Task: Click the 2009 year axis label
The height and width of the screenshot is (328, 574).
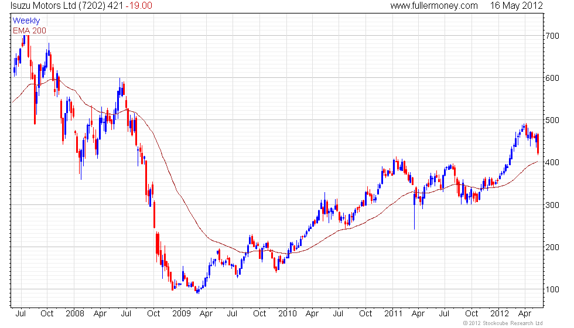Action: 182,314
